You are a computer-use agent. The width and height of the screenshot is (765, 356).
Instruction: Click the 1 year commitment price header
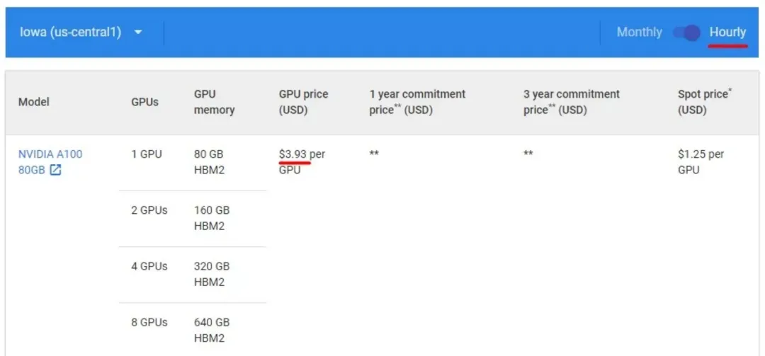pyautogui.click(x=417, y=102)
